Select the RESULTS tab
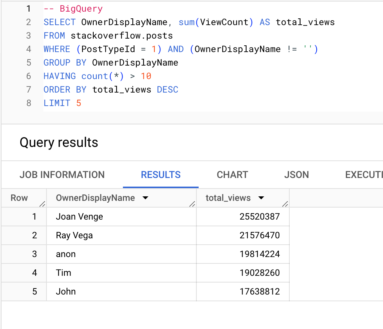This screenshot has height=329, width=383. click(160, 175)
